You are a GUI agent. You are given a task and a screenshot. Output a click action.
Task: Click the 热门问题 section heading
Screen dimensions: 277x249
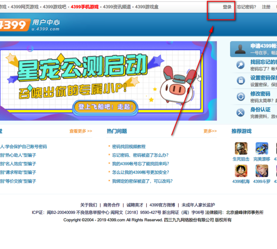click(x=117, y=131)
